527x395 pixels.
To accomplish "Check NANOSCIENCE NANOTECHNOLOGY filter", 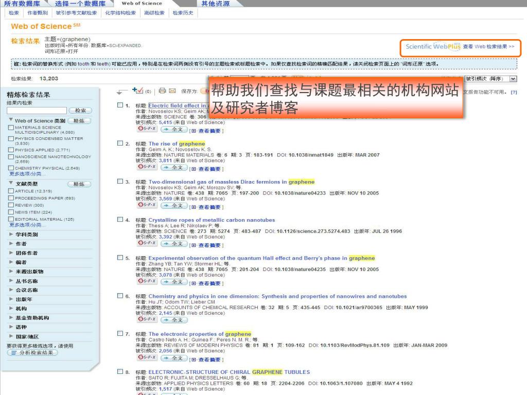I will coord(11,157).
